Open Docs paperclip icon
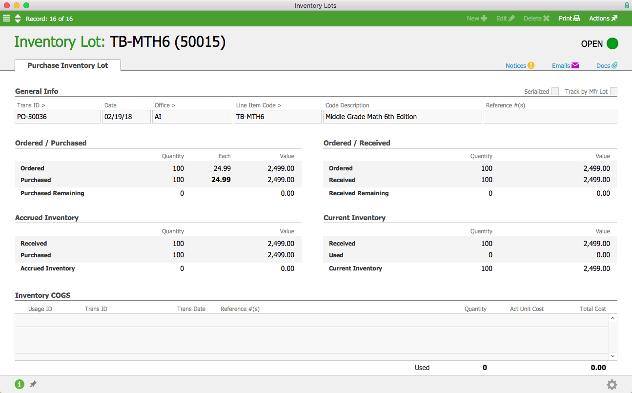 point(615,65)
